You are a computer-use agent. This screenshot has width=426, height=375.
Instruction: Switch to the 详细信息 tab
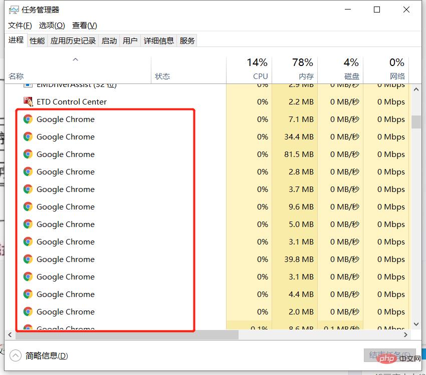click(x=159, y=41)
